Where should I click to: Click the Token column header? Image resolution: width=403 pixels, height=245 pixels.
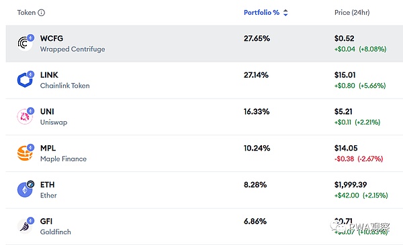click(x=26, y=13)
